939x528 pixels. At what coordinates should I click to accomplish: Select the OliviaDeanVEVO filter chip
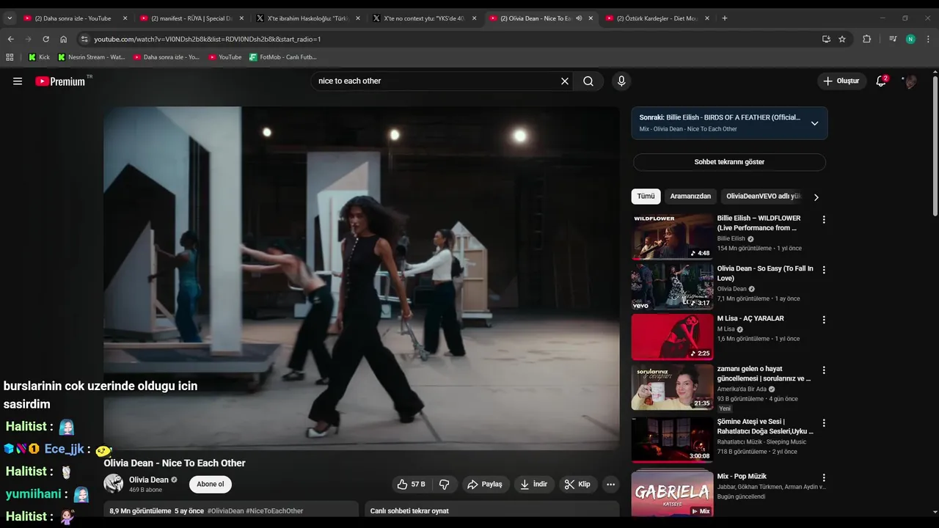[x=764, y=197]
